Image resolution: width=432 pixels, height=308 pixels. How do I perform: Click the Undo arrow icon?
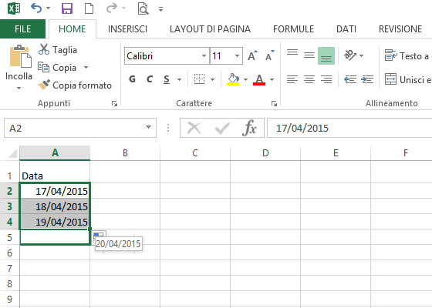(x=36, y=8)
